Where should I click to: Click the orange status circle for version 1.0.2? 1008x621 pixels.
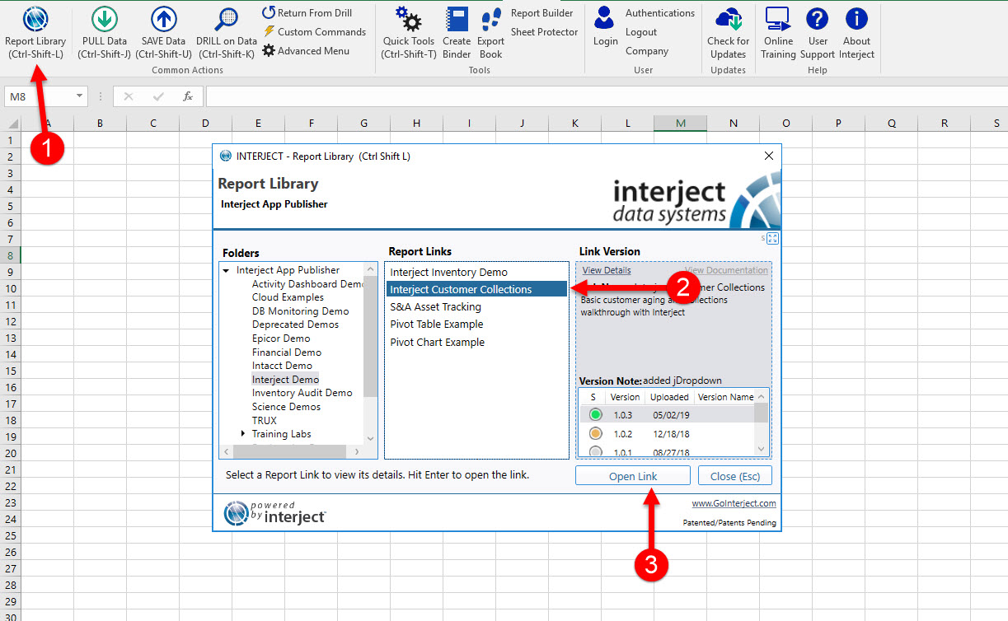(x=595, y=434)
